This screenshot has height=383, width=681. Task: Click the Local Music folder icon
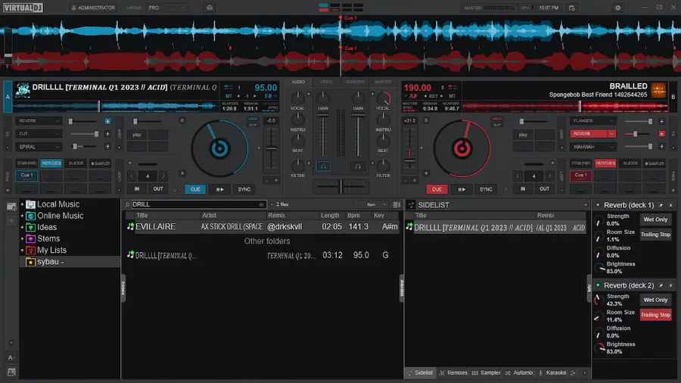[30, 204]
